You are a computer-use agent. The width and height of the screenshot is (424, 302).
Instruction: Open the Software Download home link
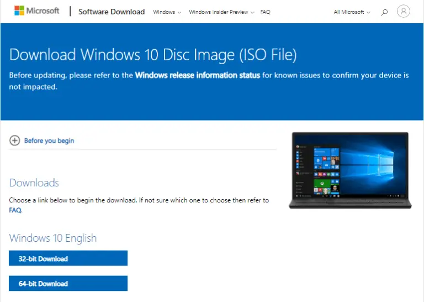click(112, 12)
